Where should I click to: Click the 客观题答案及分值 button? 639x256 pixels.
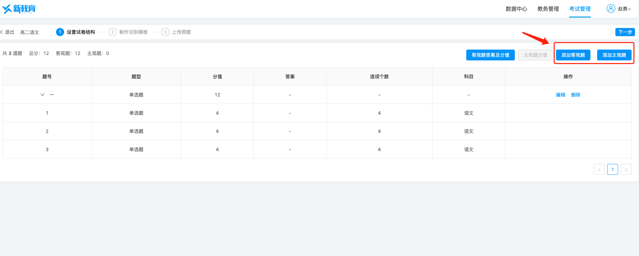(490, 55)
